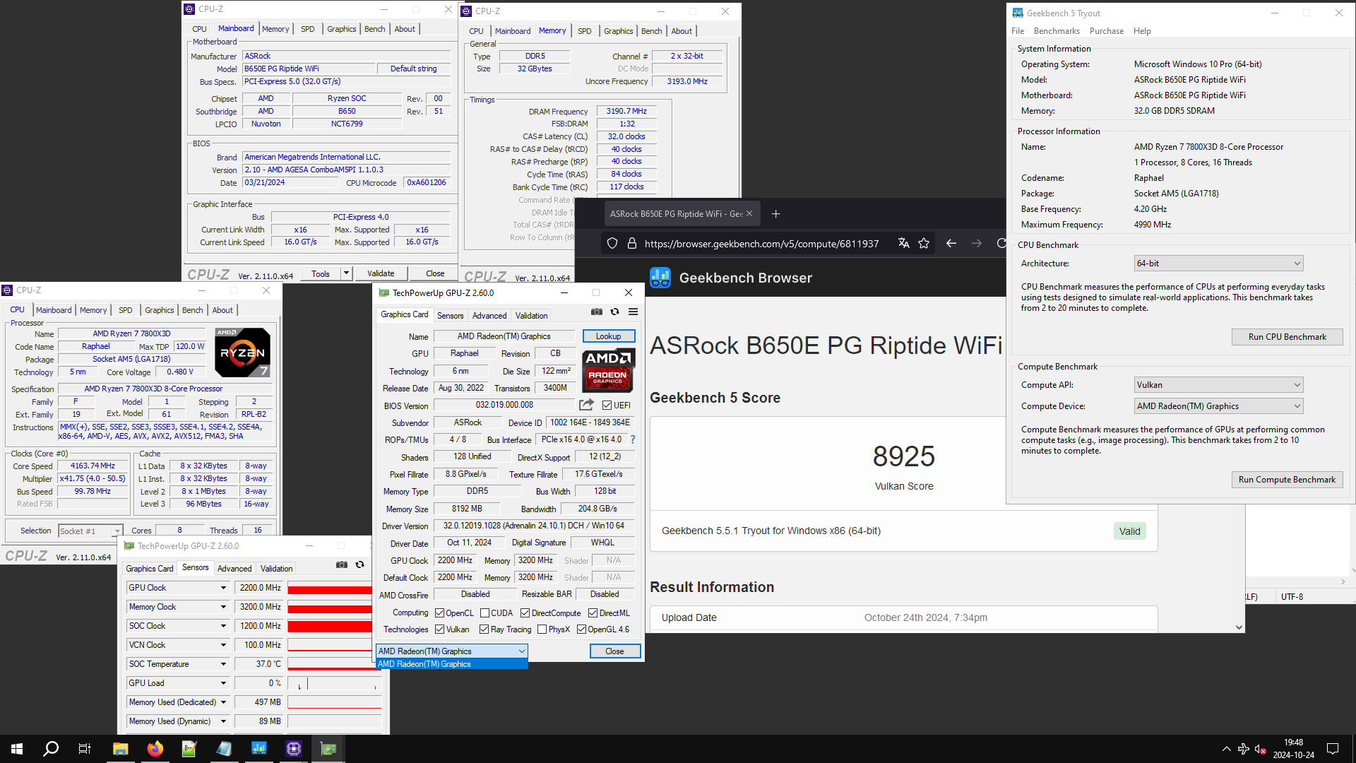Click the muted volume tray icon

pos(1261,749)
